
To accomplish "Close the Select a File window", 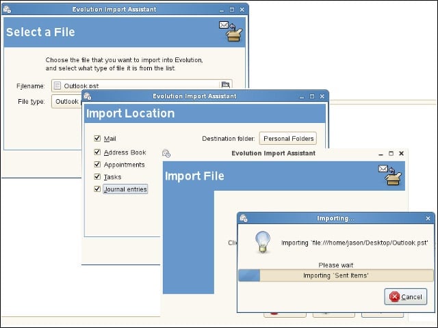I will pos(242,10).
